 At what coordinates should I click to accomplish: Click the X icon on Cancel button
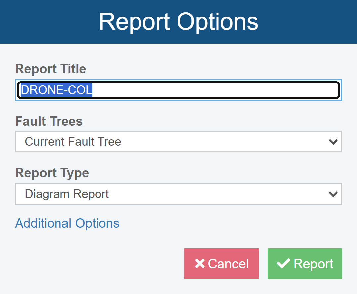[x=200, y=264]
